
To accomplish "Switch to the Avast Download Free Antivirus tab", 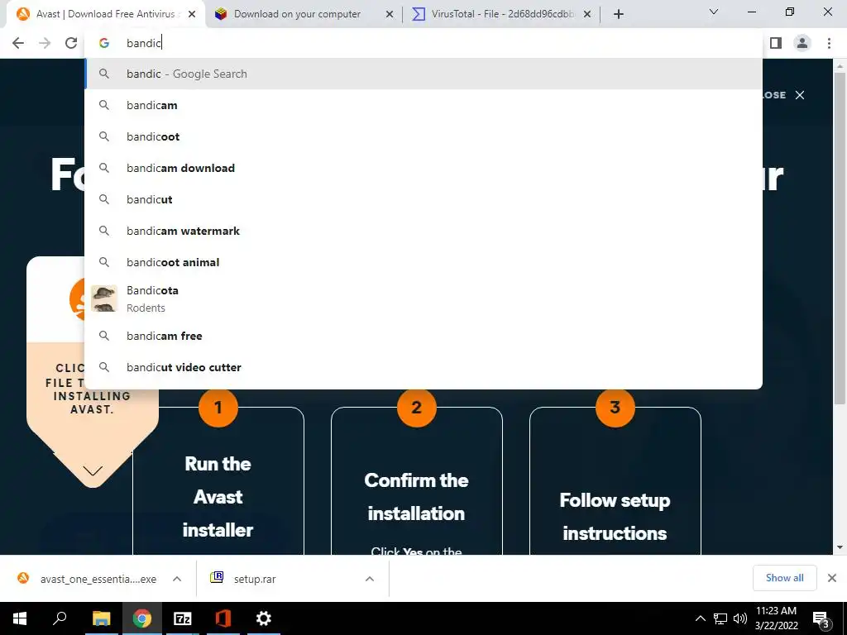I will 105,14.
